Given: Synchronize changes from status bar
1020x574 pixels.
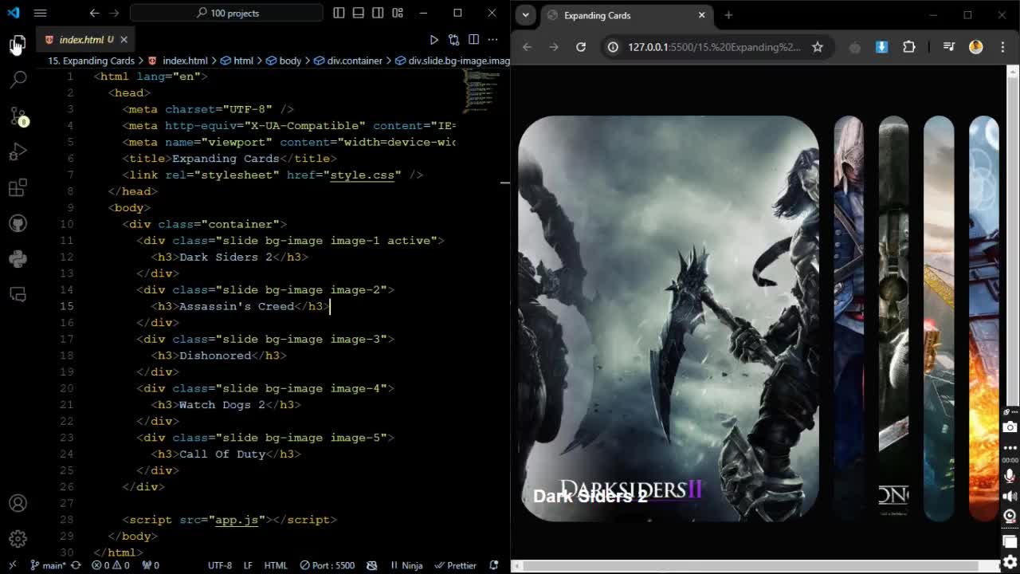Looking at the screenshot, I should click(76, 565).
